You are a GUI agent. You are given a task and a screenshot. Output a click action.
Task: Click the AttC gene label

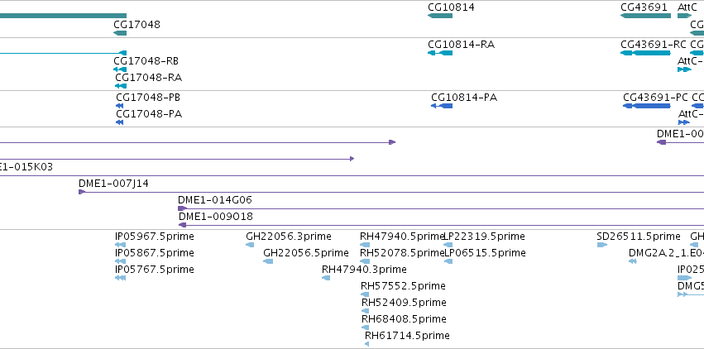click(x=687, y=7)
